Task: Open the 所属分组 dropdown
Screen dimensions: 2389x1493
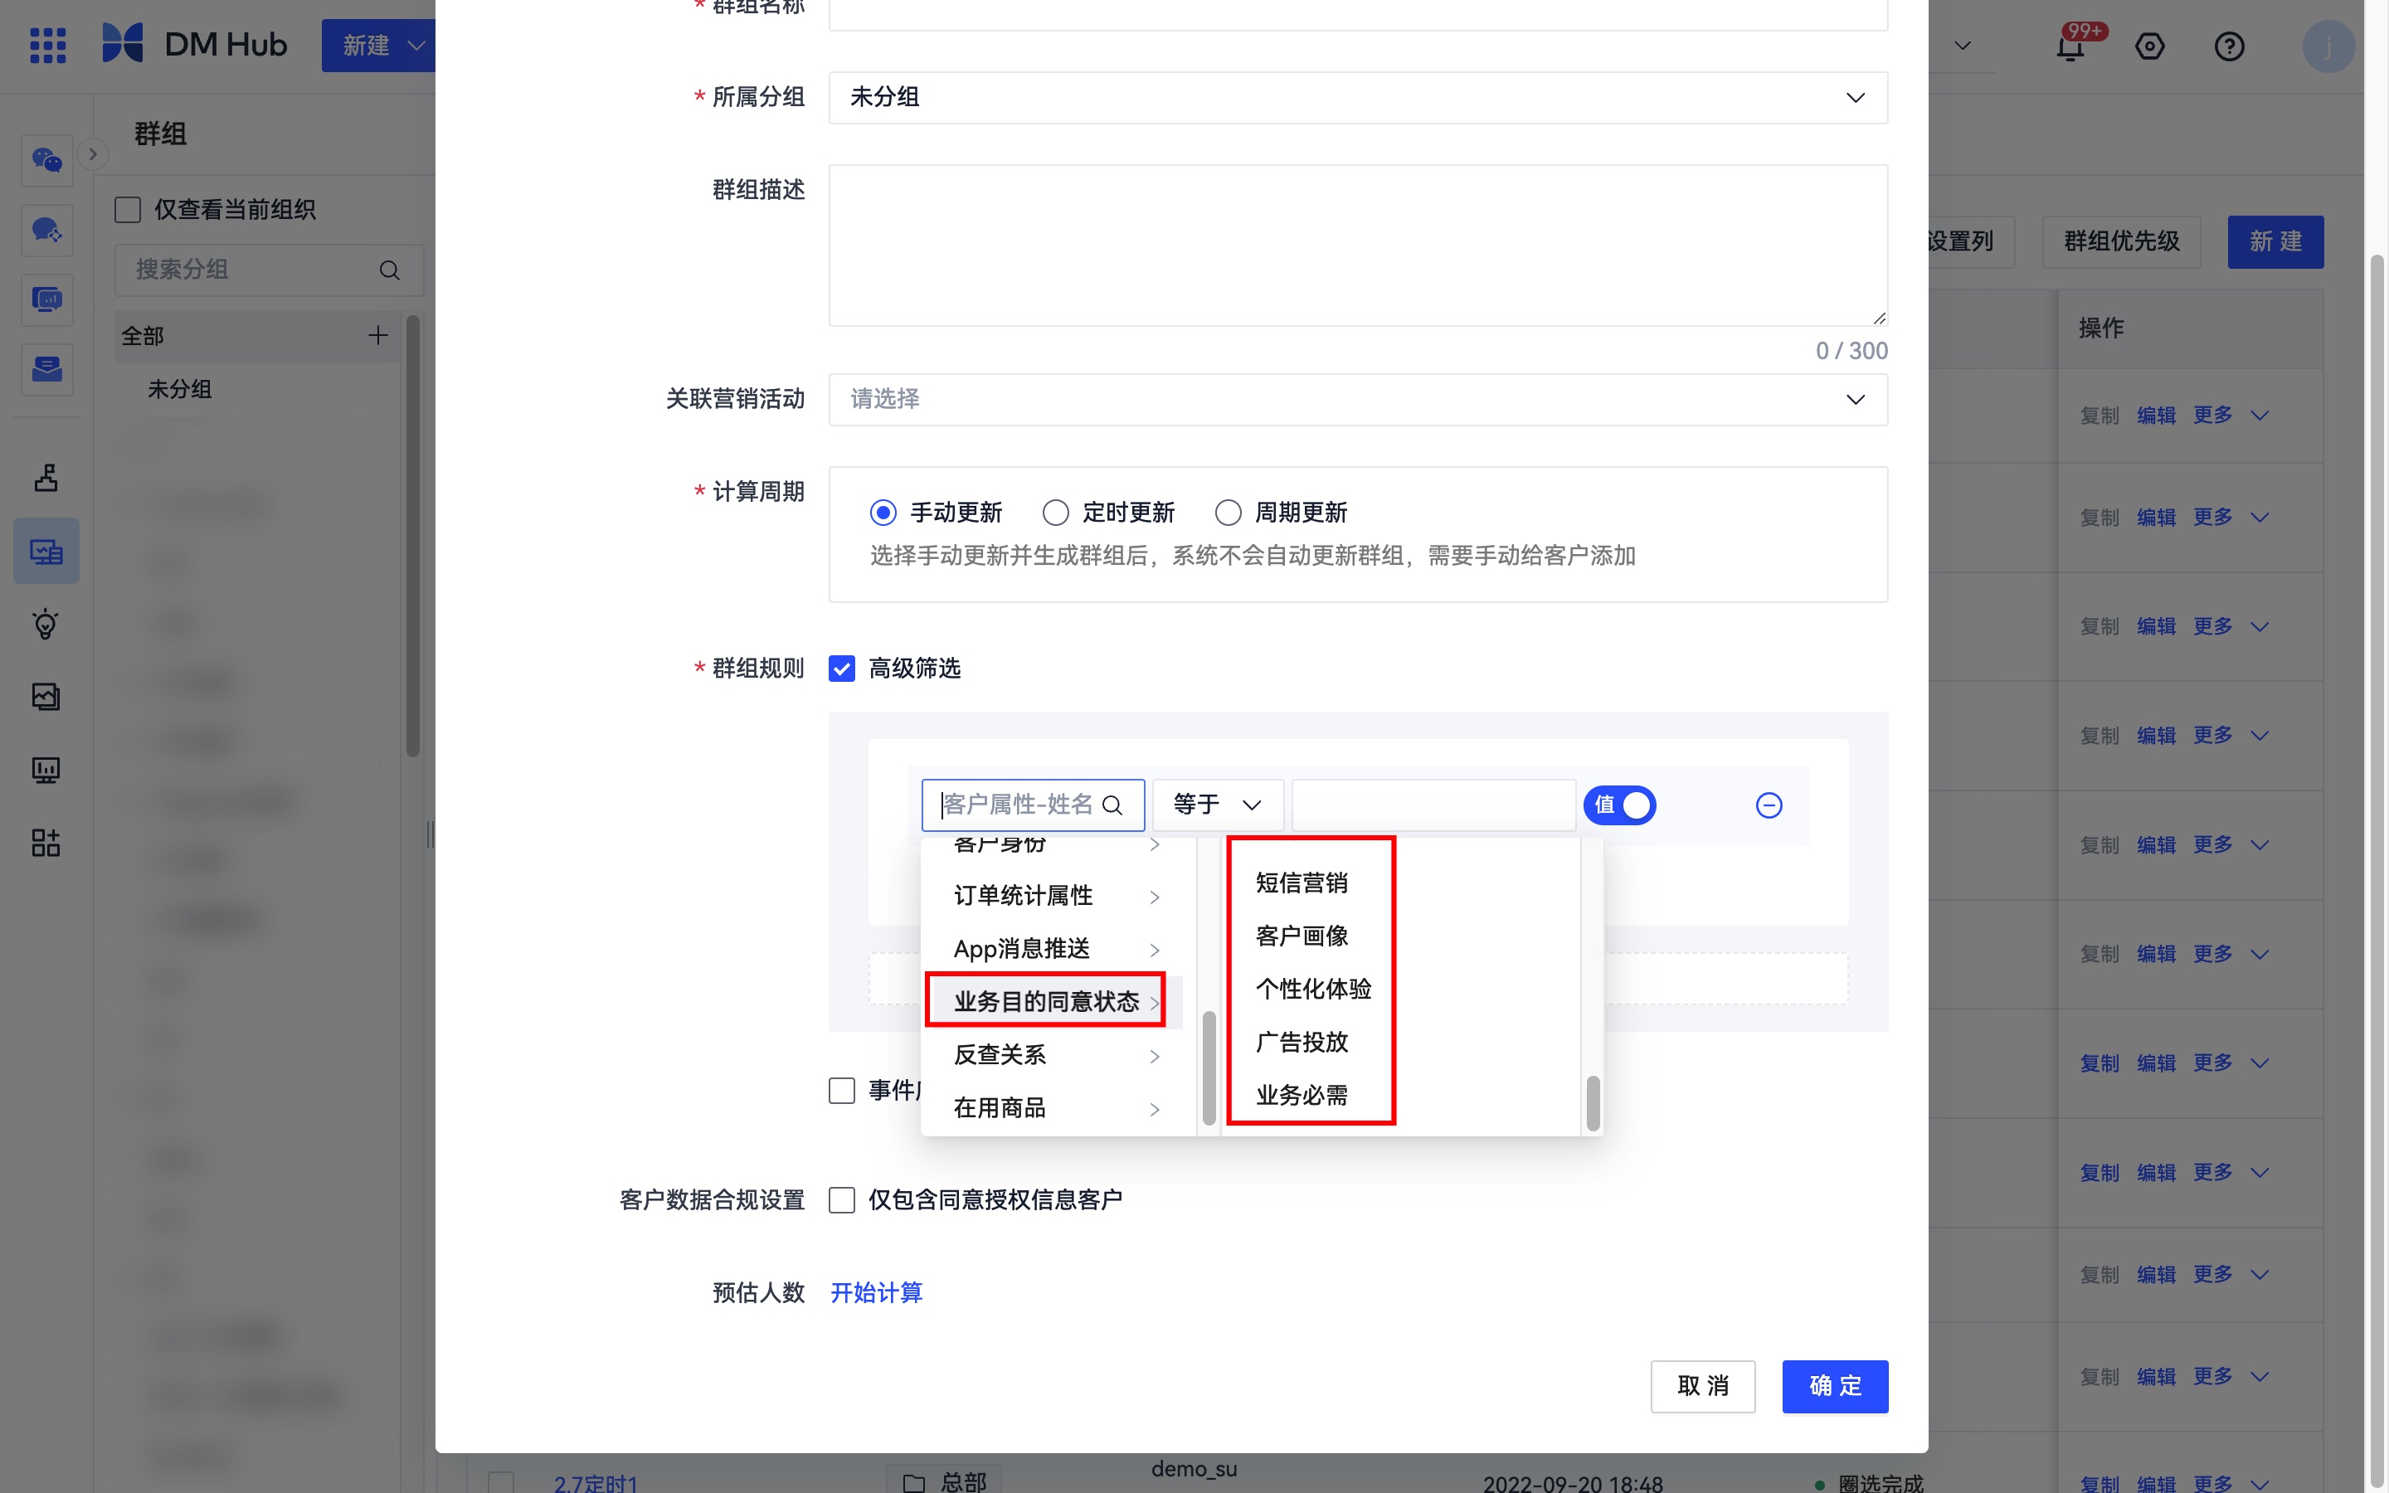Action: (x=1359, y=98)
